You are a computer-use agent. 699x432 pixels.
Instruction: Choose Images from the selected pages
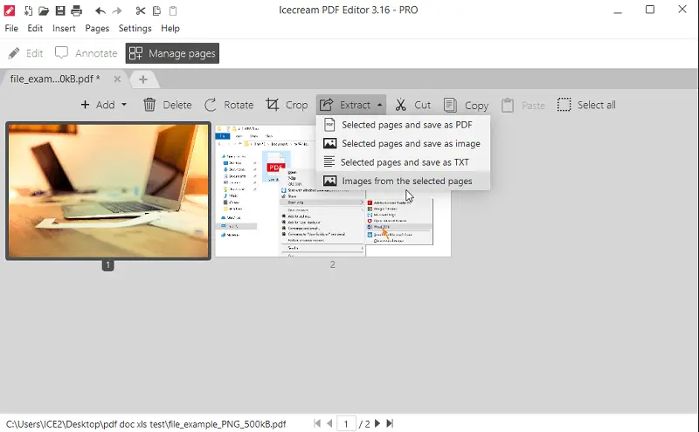coord(403,182)
